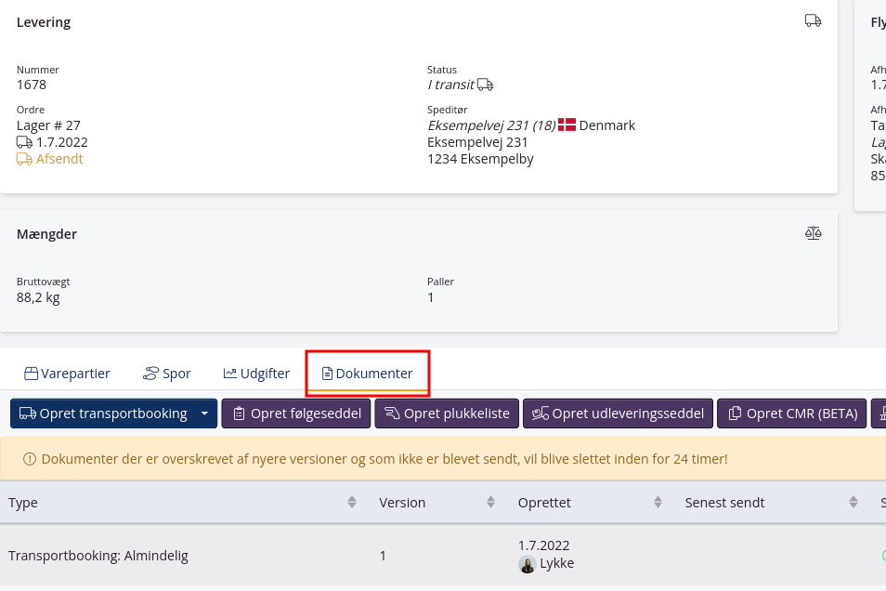Create a plukkeliste document
Screen dimensions: 886x591
[x=447, y=414]
